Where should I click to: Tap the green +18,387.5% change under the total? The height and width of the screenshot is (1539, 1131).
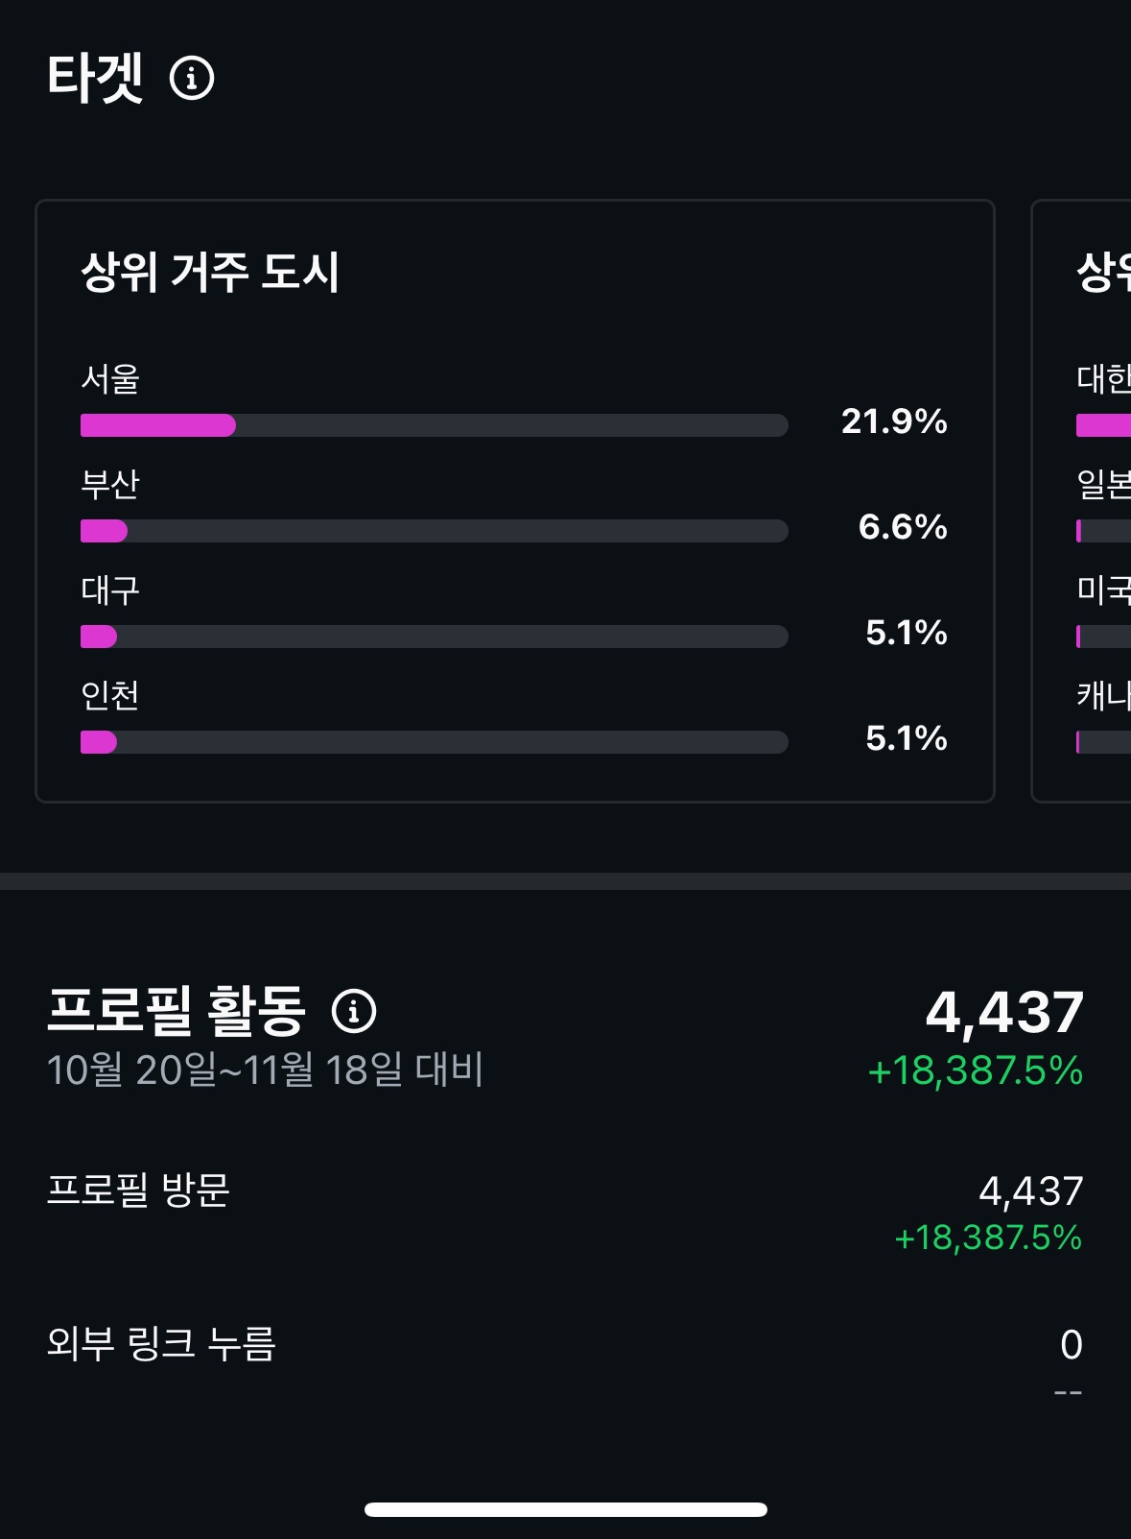point(975,1070)
